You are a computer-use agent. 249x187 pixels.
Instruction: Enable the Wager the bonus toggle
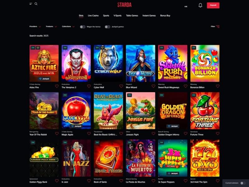[x=82, y=27]
